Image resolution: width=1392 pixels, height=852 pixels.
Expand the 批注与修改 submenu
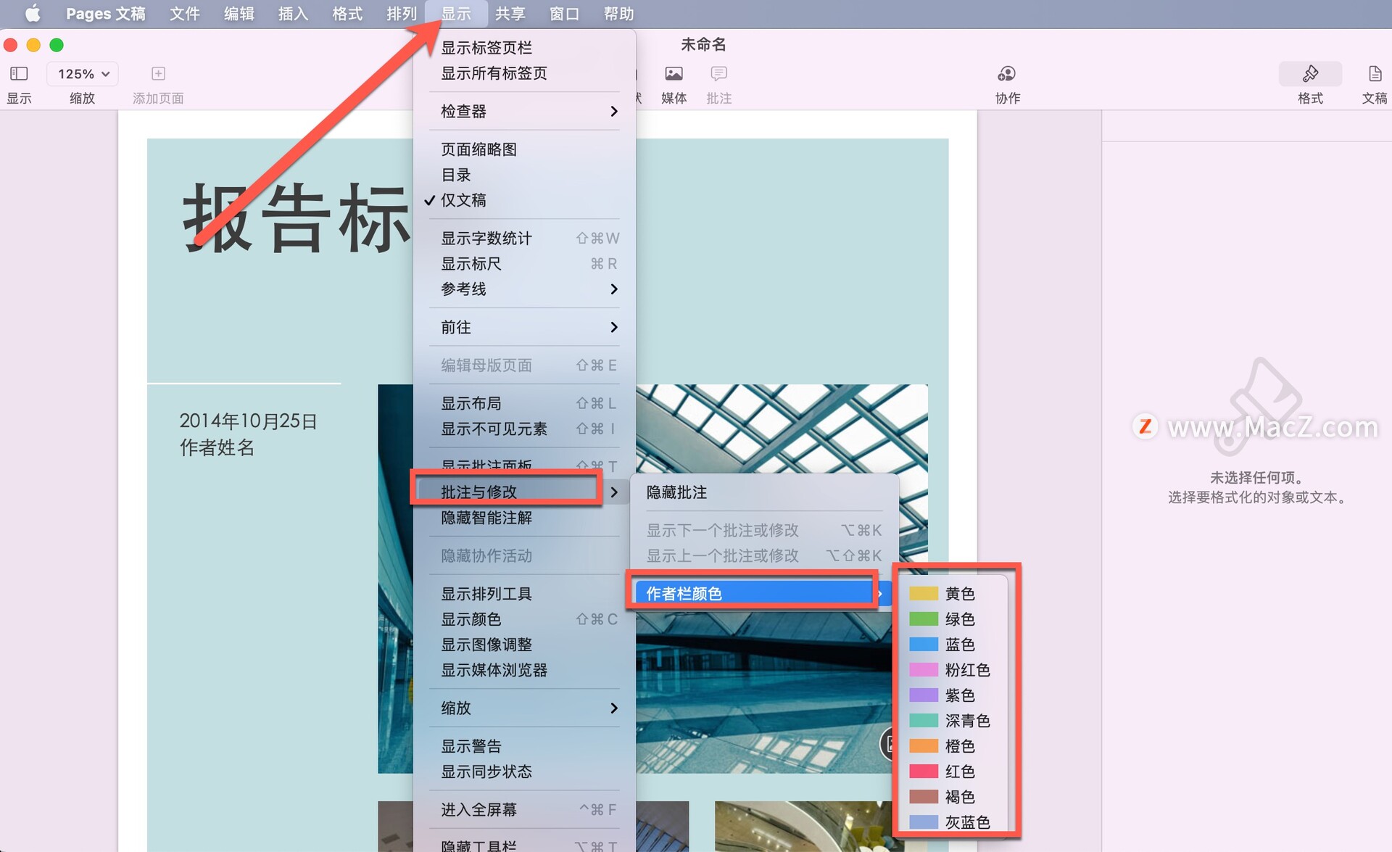[524, 492]
